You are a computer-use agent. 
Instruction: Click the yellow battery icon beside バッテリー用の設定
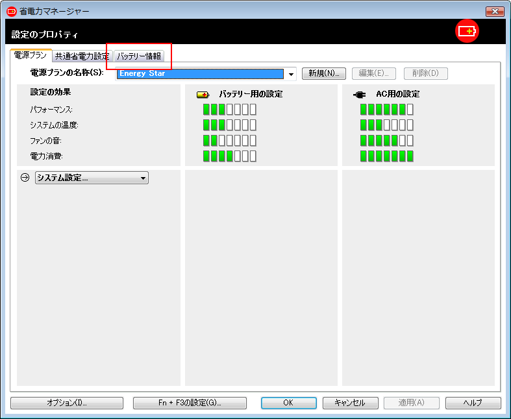pos(203,95)
